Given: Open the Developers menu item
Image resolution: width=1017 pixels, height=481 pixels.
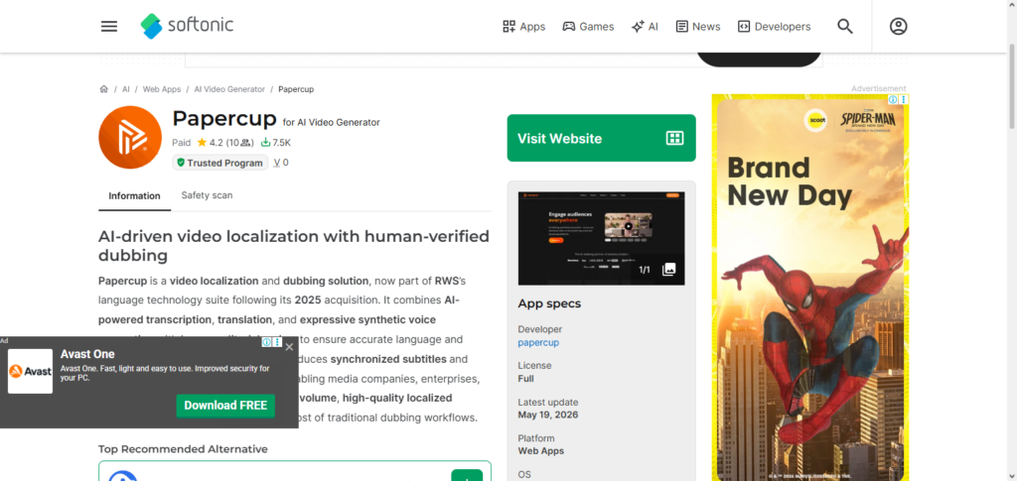Looking at the screenshot, I should pos(775,27).
